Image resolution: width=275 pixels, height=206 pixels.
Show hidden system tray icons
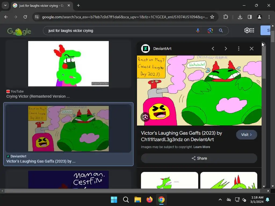[x=220, y=200]
